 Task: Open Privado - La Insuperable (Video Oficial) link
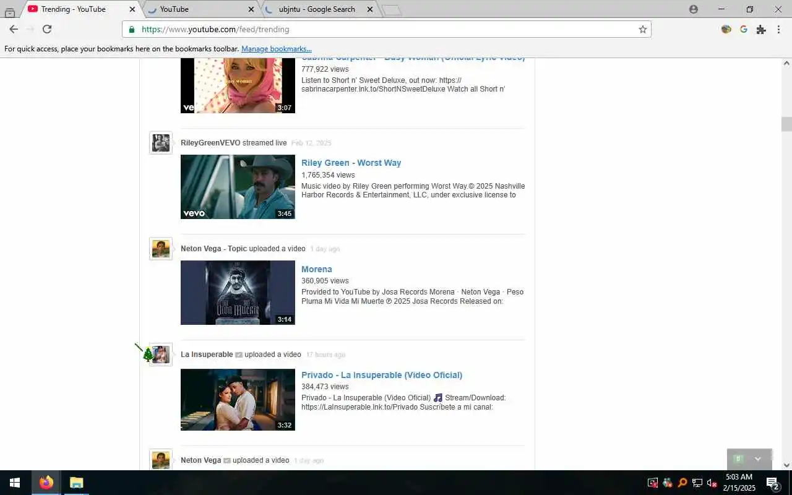click(382, 375)
